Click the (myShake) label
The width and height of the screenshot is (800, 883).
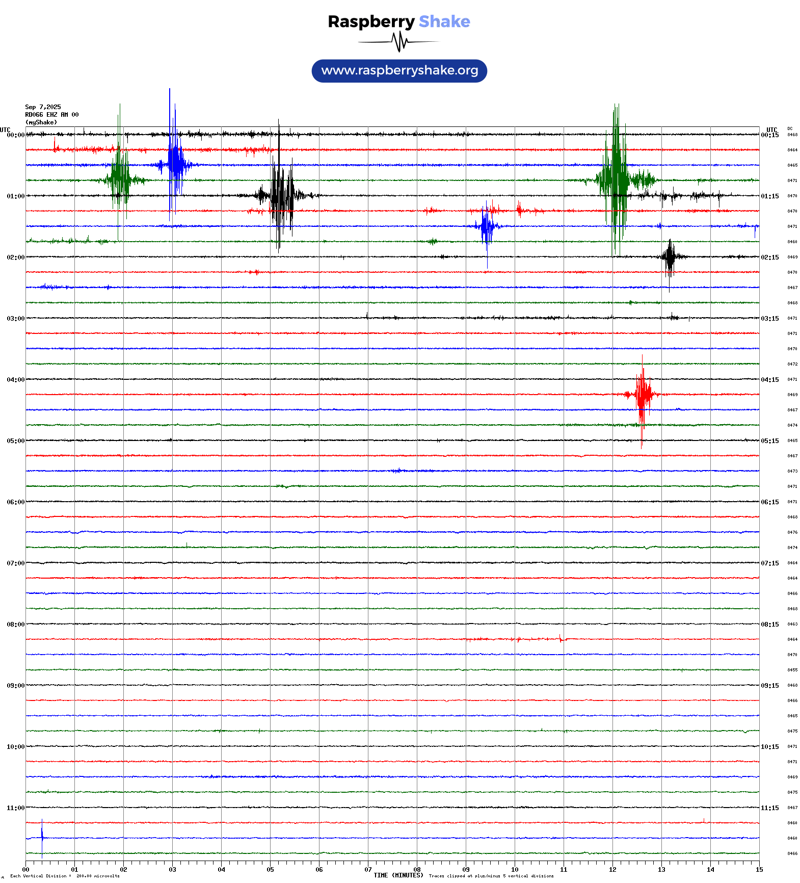click(41, 122)
